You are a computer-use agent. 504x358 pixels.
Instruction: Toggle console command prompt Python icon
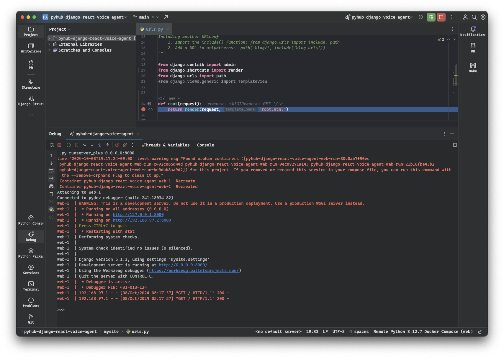coord(51,209)
